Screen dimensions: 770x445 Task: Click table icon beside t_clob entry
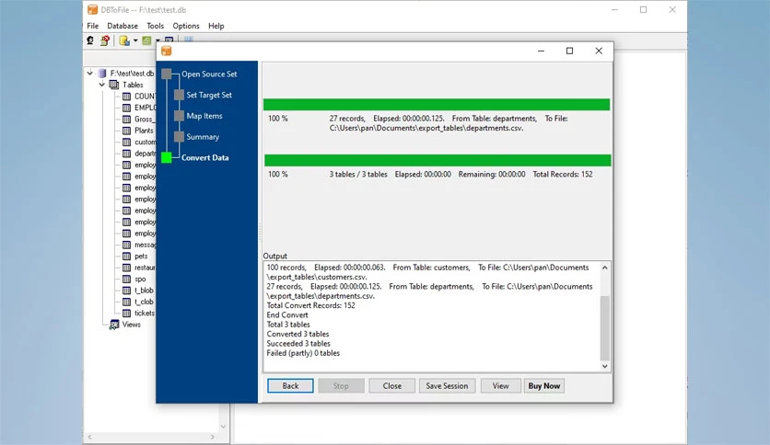[x=126, y=302]
